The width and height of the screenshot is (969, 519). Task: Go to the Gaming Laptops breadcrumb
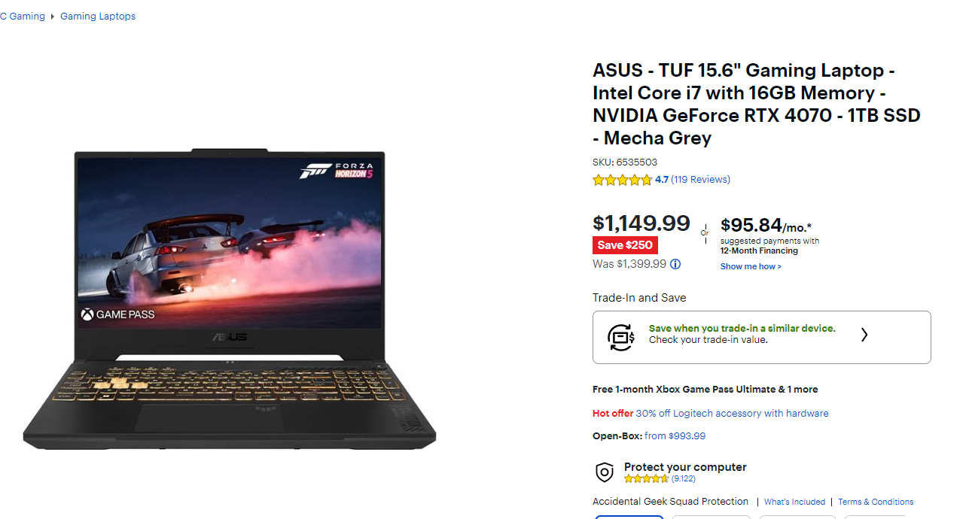pyautogui.click(x=98, y=17)
